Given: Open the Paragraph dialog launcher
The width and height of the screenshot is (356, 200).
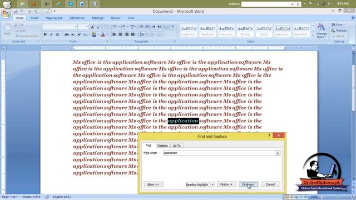Looking at the screenshot, I should click(x=175, y=42).
